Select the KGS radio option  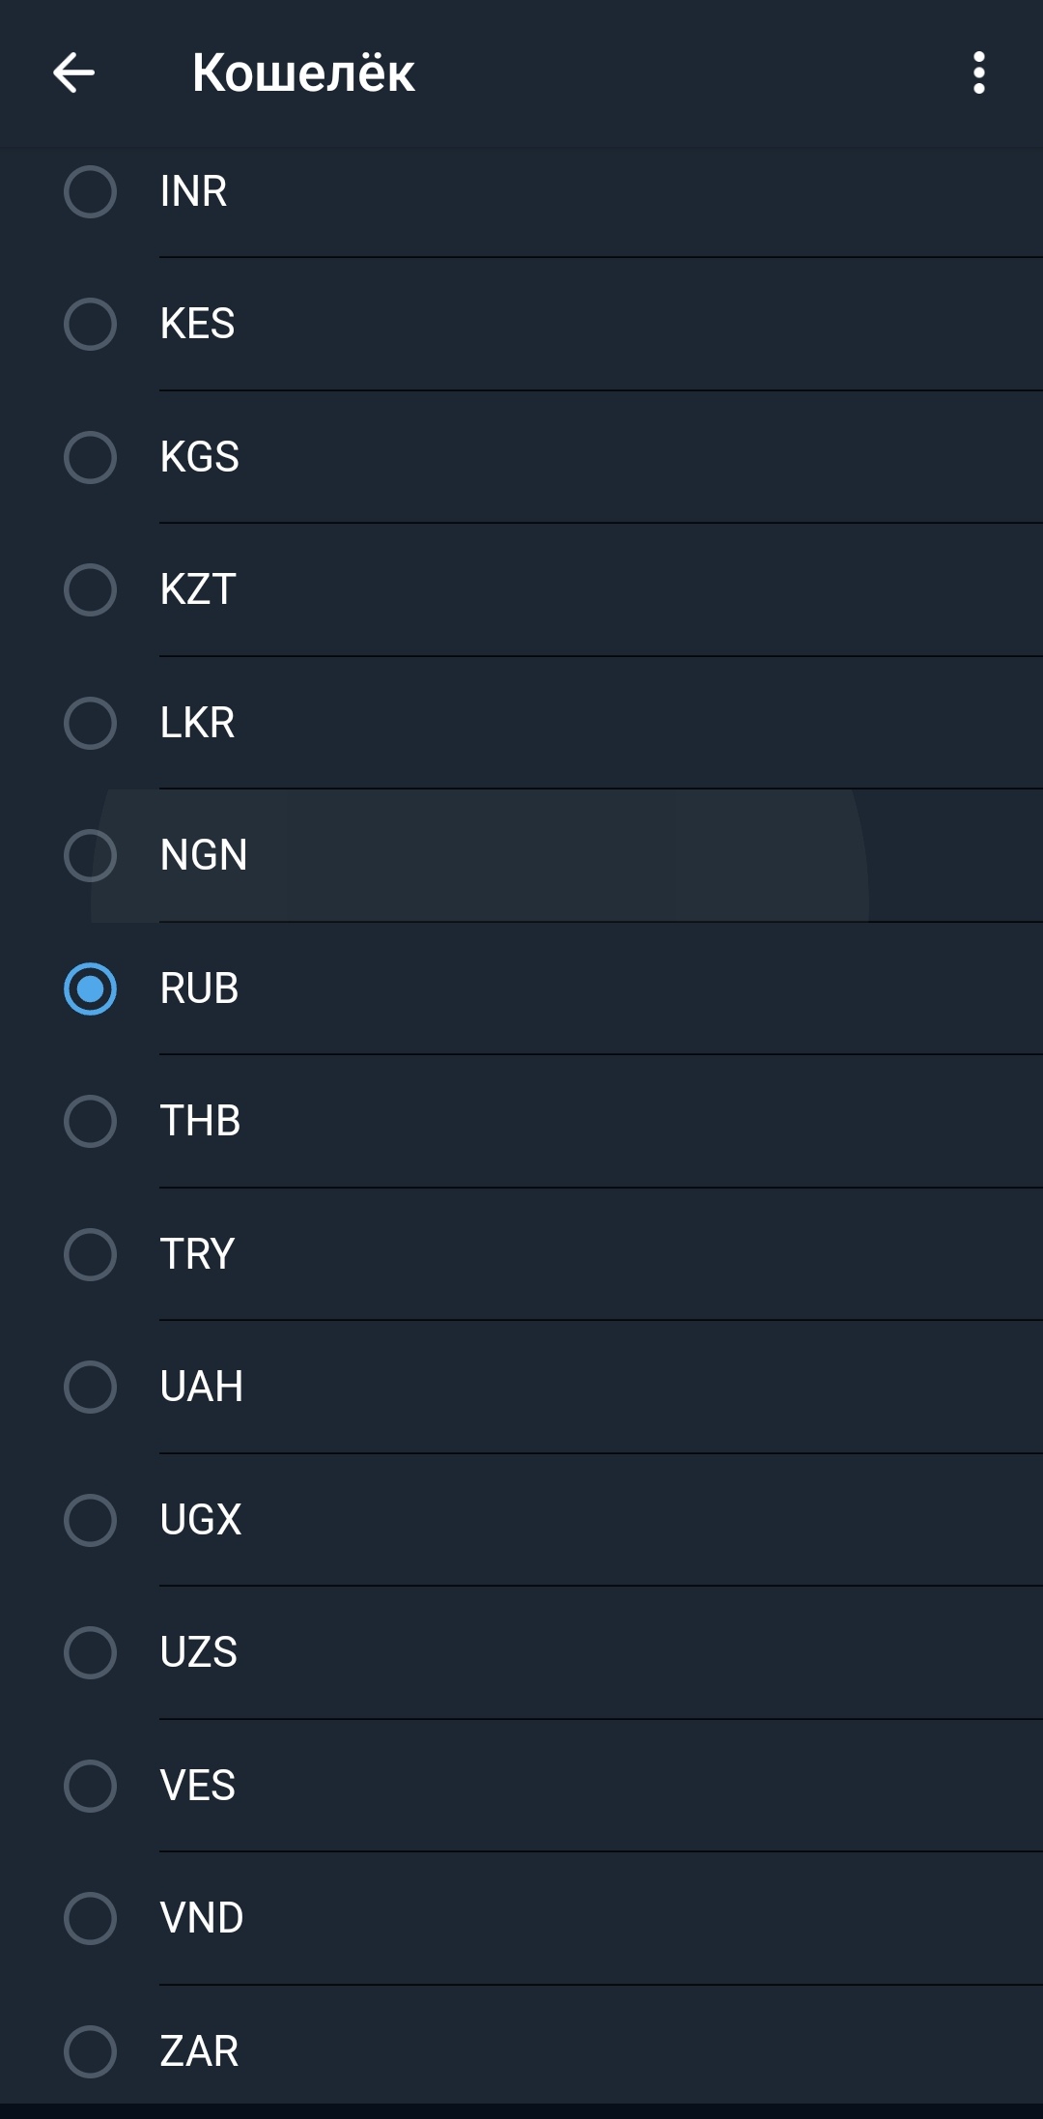[x=90, y=457]
